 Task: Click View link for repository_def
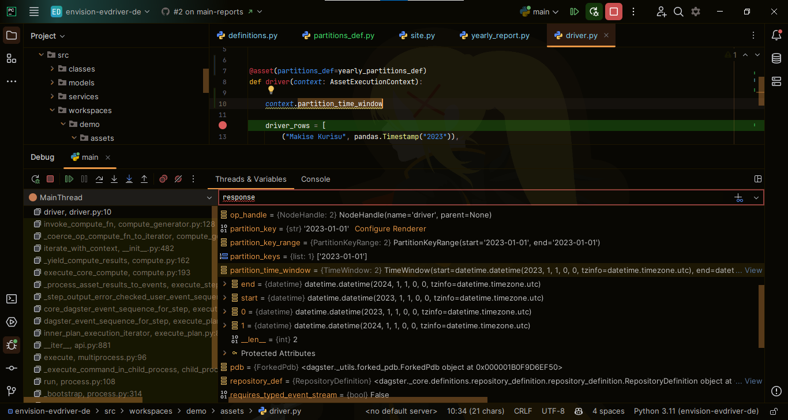753,381
